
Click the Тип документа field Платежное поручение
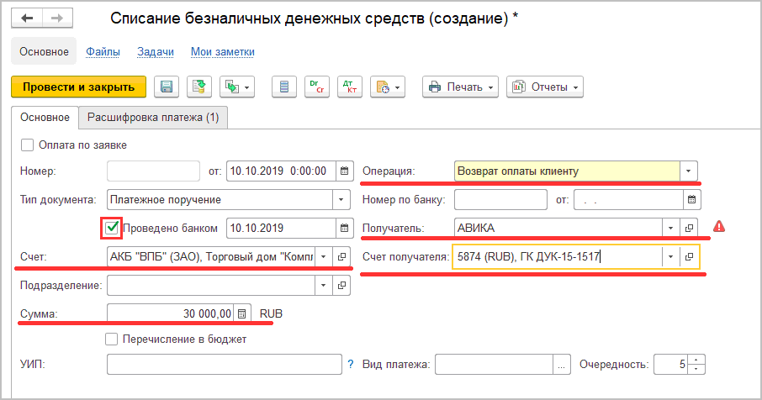click(x=220, y=199)
